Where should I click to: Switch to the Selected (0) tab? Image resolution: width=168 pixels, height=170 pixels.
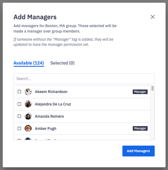click(x=62, y=63)
